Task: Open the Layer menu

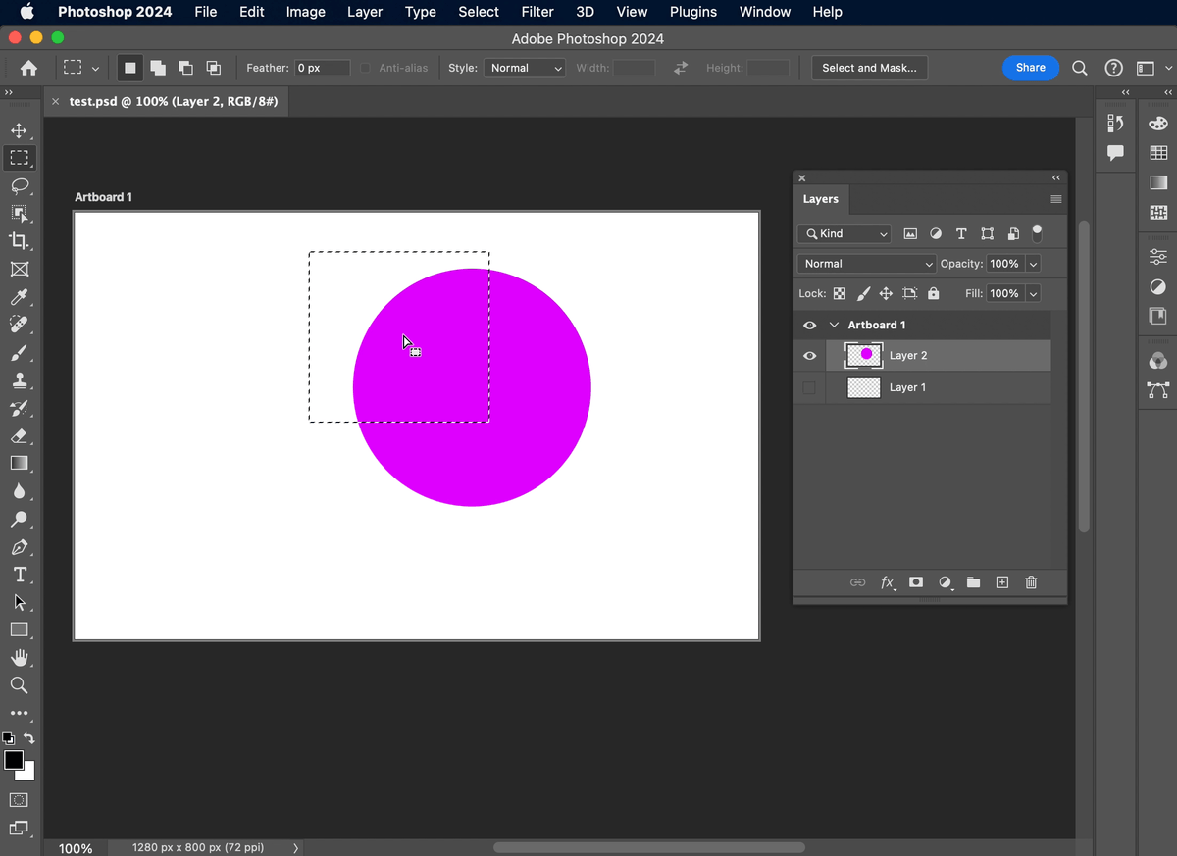Action: point(365,12)
